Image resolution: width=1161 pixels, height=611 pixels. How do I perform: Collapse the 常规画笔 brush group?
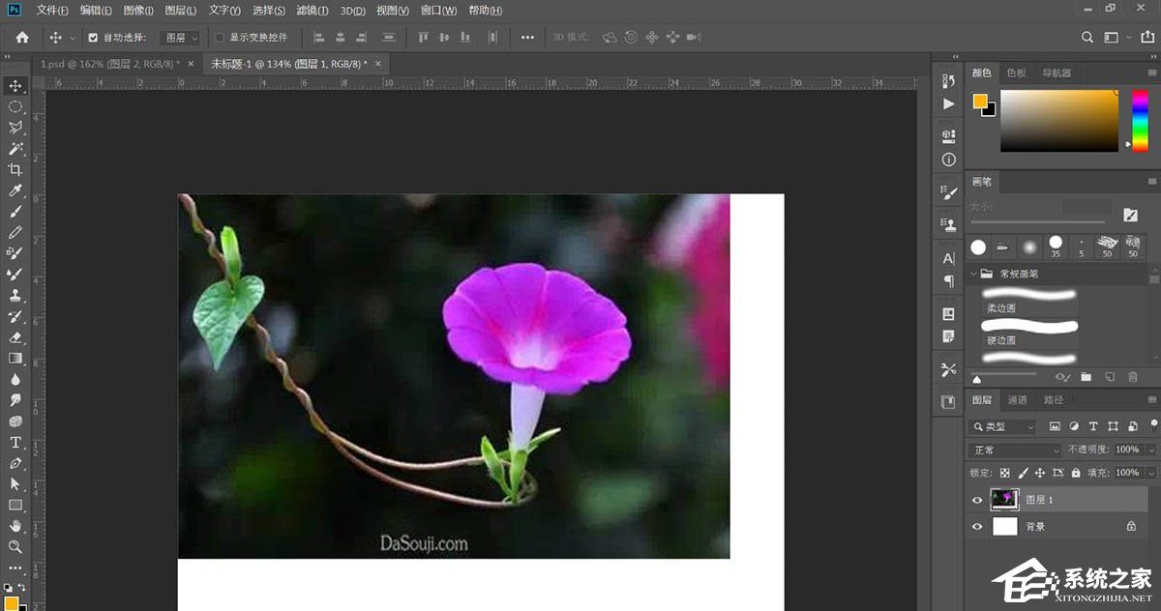[973, 274]
